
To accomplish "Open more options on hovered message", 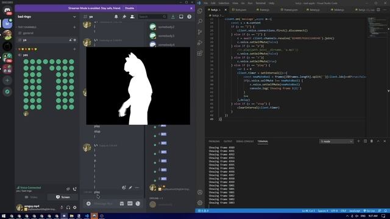I will point(136,188).
